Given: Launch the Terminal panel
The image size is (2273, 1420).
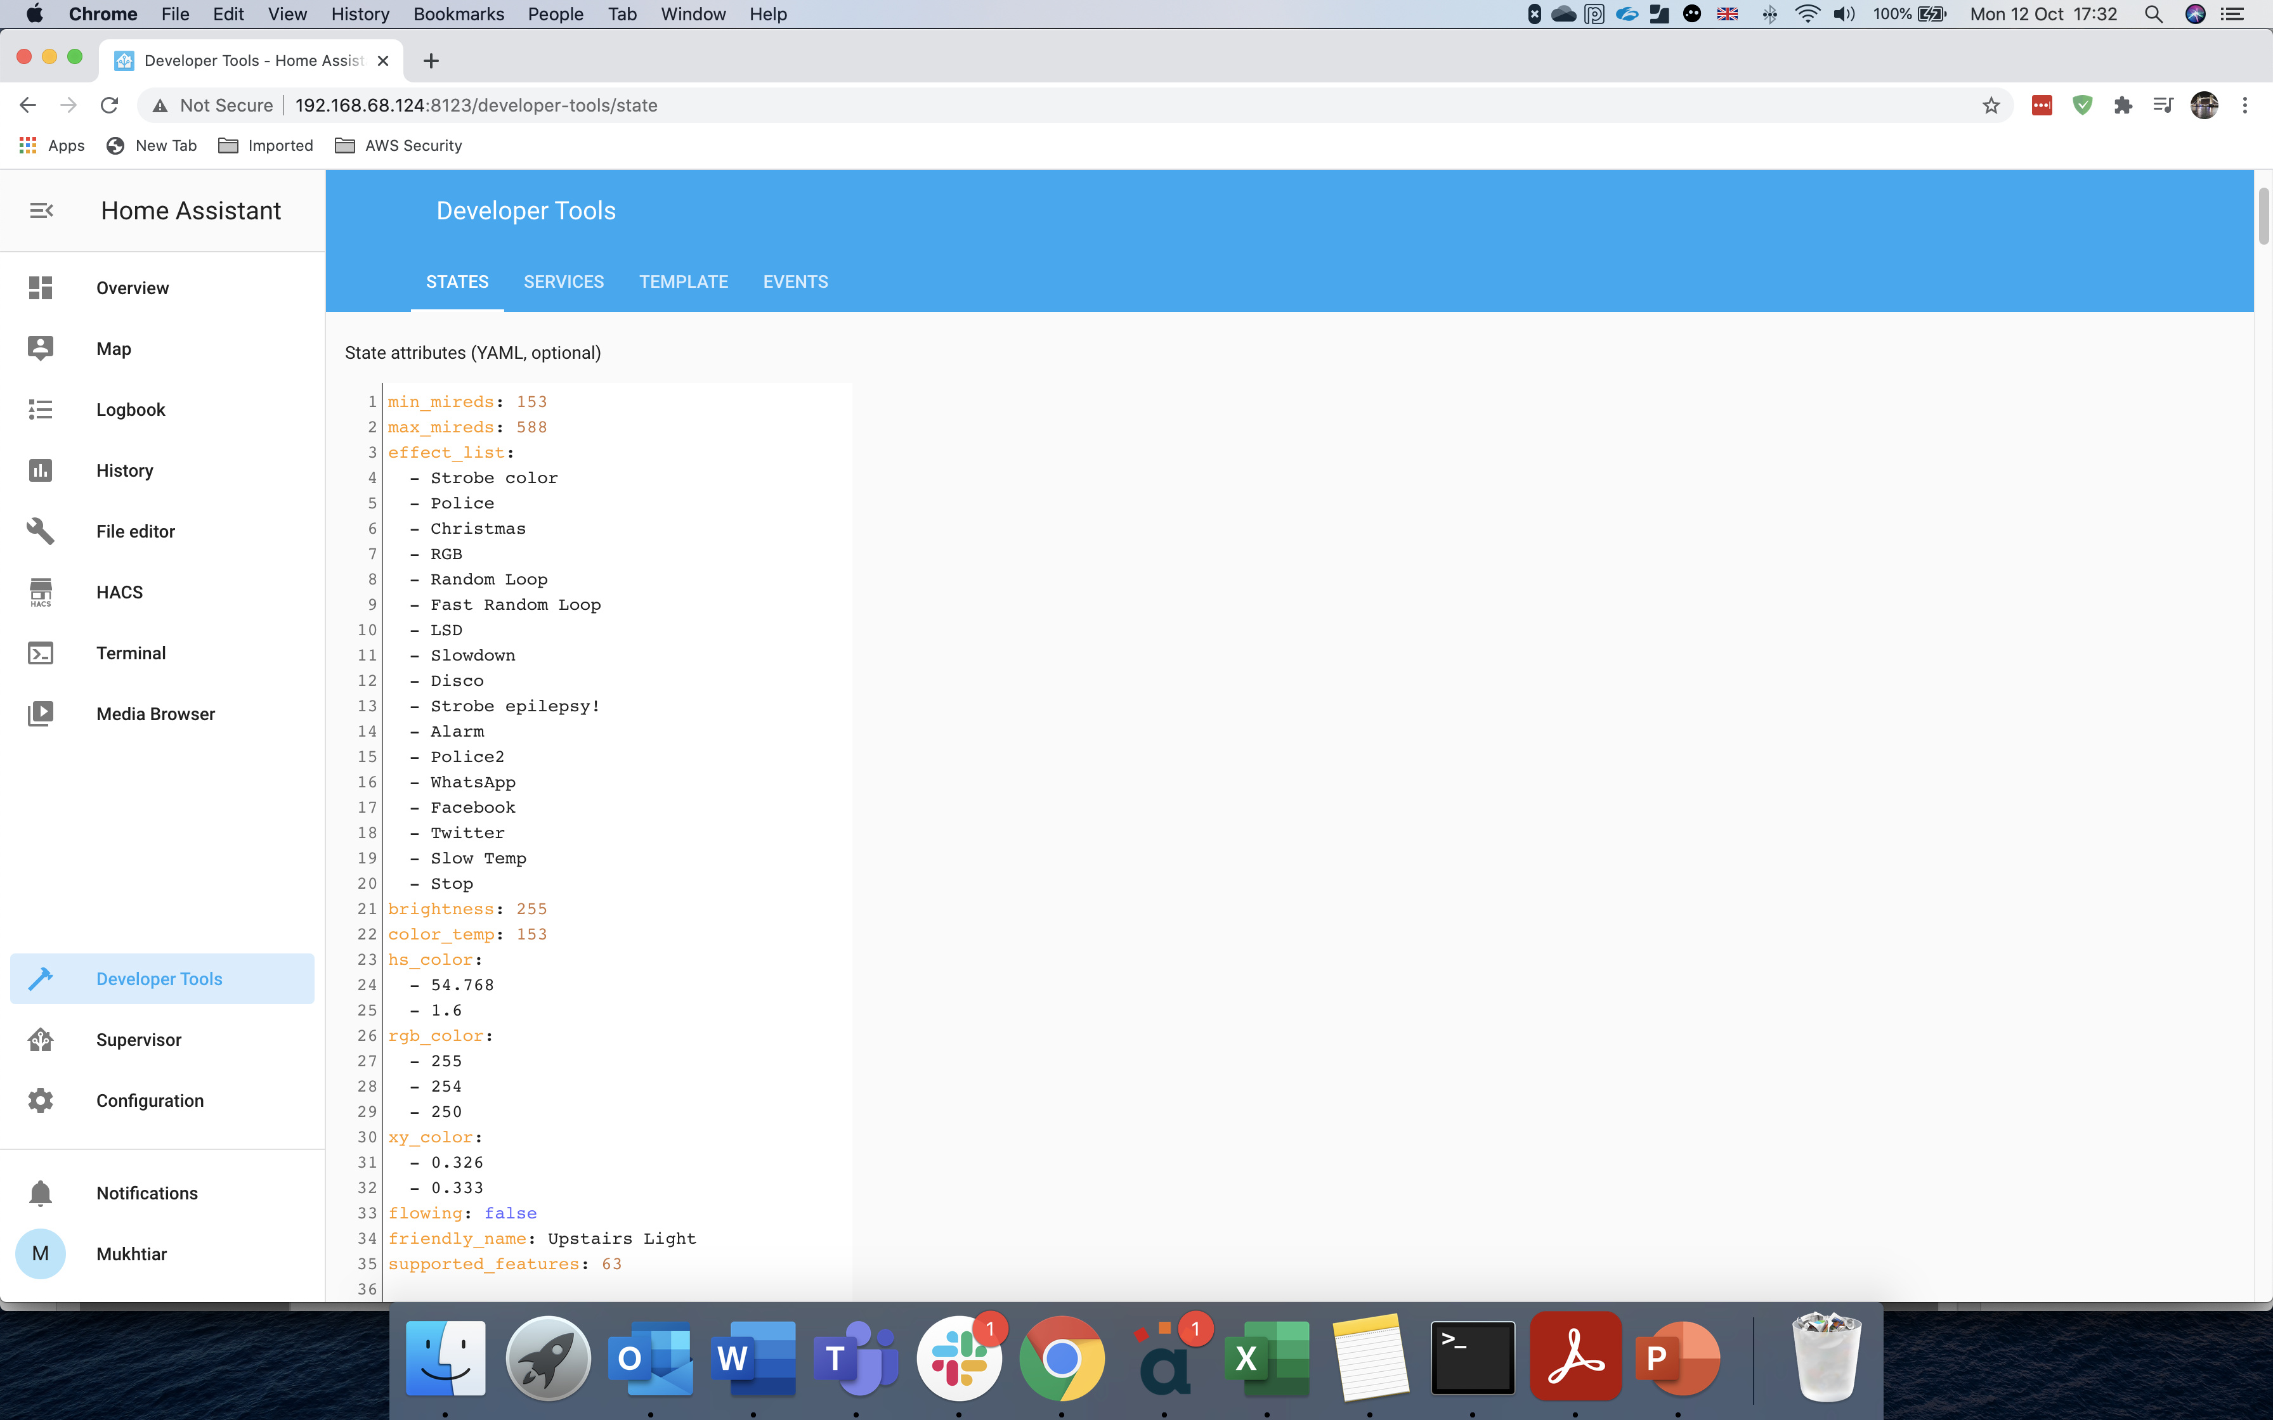Looking at the screenshot, I should [131, 652].
